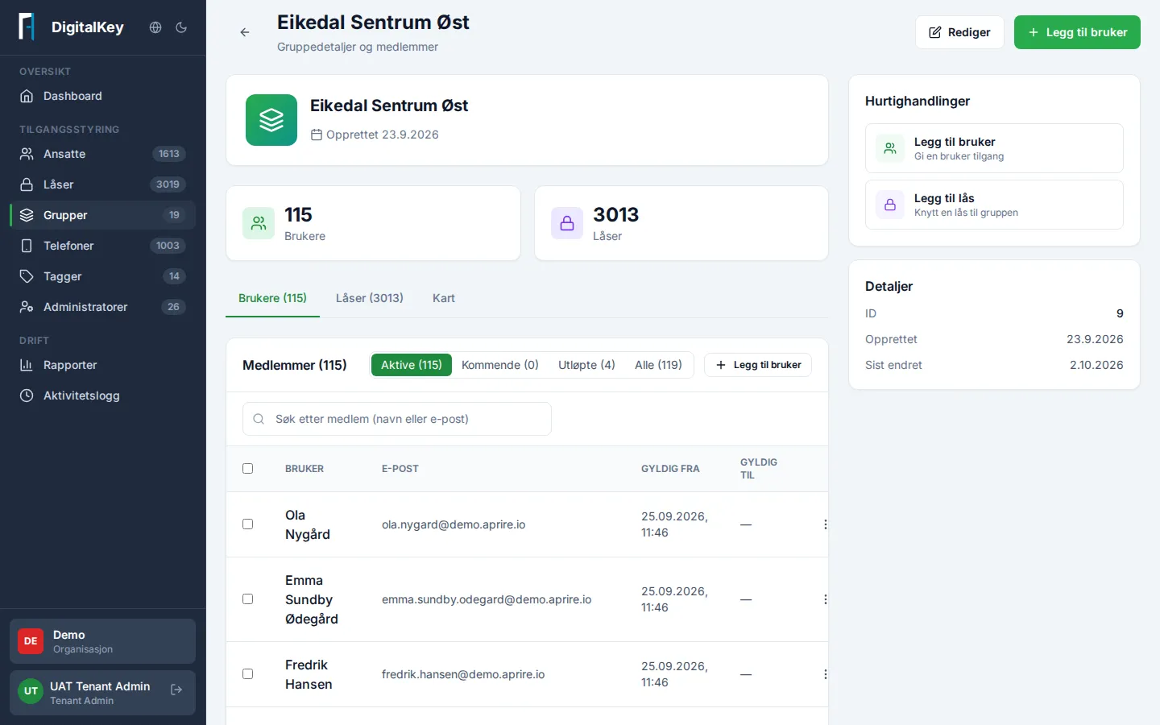Switch to the Låser (3013) tab

coord(369,298)
